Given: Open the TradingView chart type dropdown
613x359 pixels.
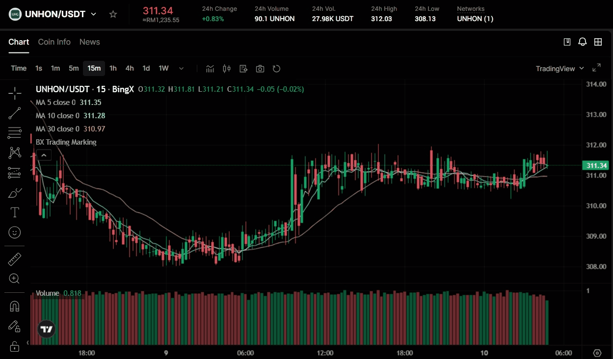Looking at the screenshot, I should coord(560,69).
